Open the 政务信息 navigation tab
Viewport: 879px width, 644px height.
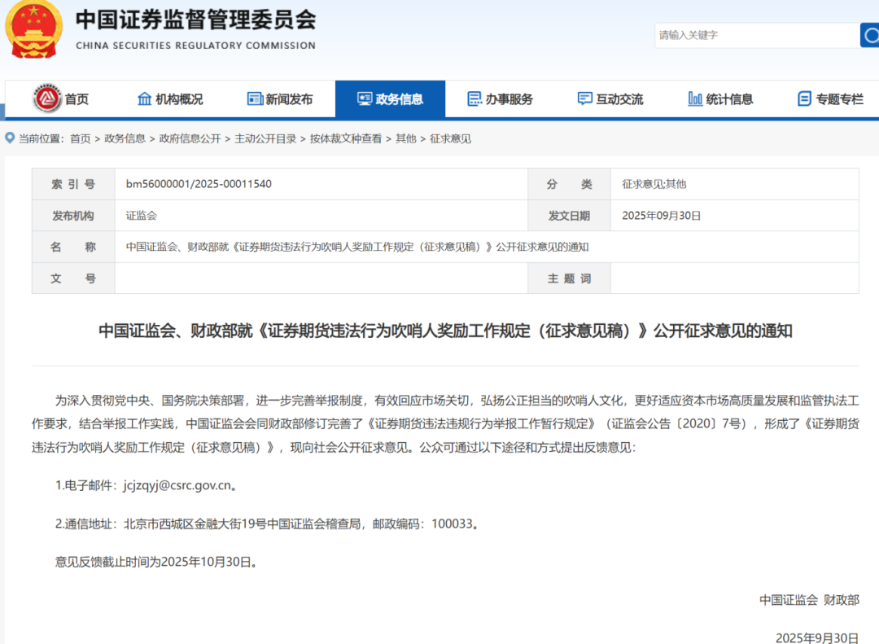coord(390,99)
